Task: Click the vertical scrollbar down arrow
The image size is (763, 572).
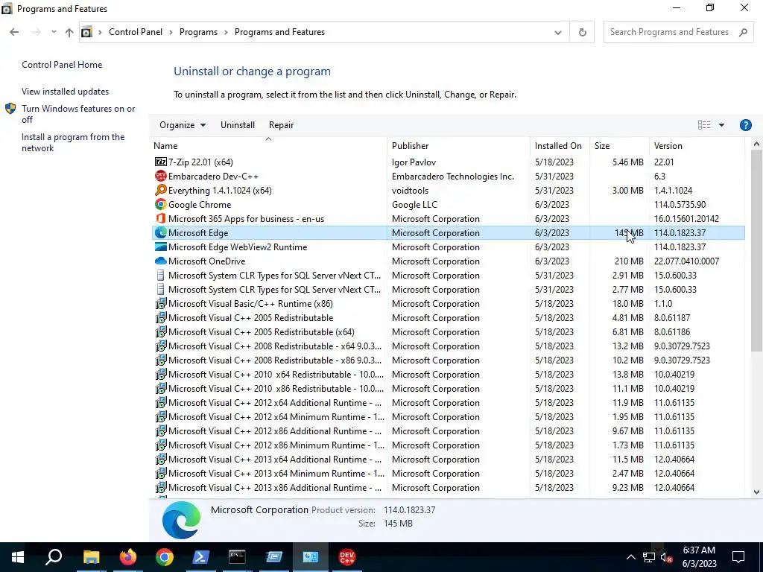Action: click(x=756, y=492)
